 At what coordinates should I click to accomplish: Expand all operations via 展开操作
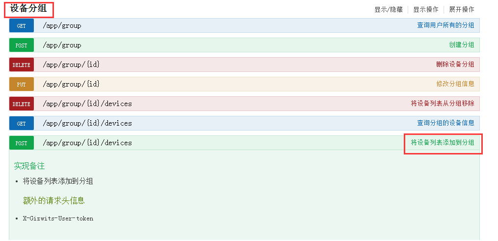pos(462,9)
